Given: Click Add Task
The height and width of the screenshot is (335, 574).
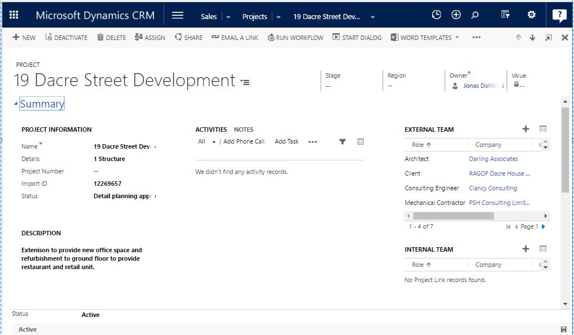Looking at the screenshot, I should (286, 141).
